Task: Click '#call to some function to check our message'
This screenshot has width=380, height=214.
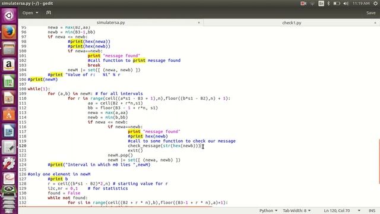Action: [182, 141]
